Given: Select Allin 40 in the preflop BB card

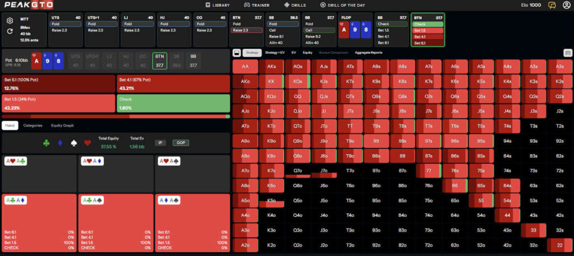Looking at the screenshot, I should pos(319,43).
